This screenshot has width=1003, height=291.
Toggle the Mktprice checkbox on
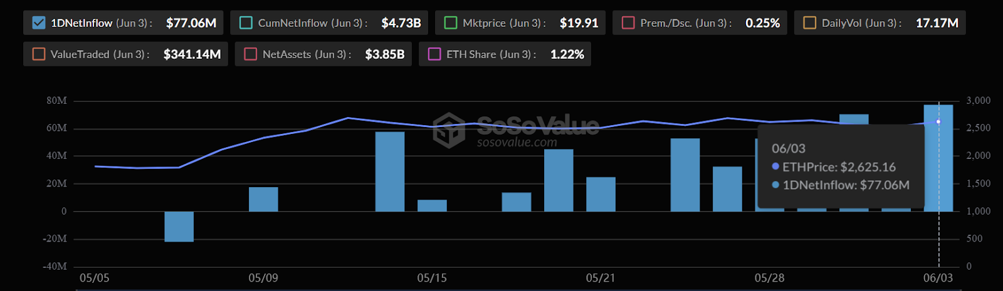pyautogui.click(x=451, y=23)
